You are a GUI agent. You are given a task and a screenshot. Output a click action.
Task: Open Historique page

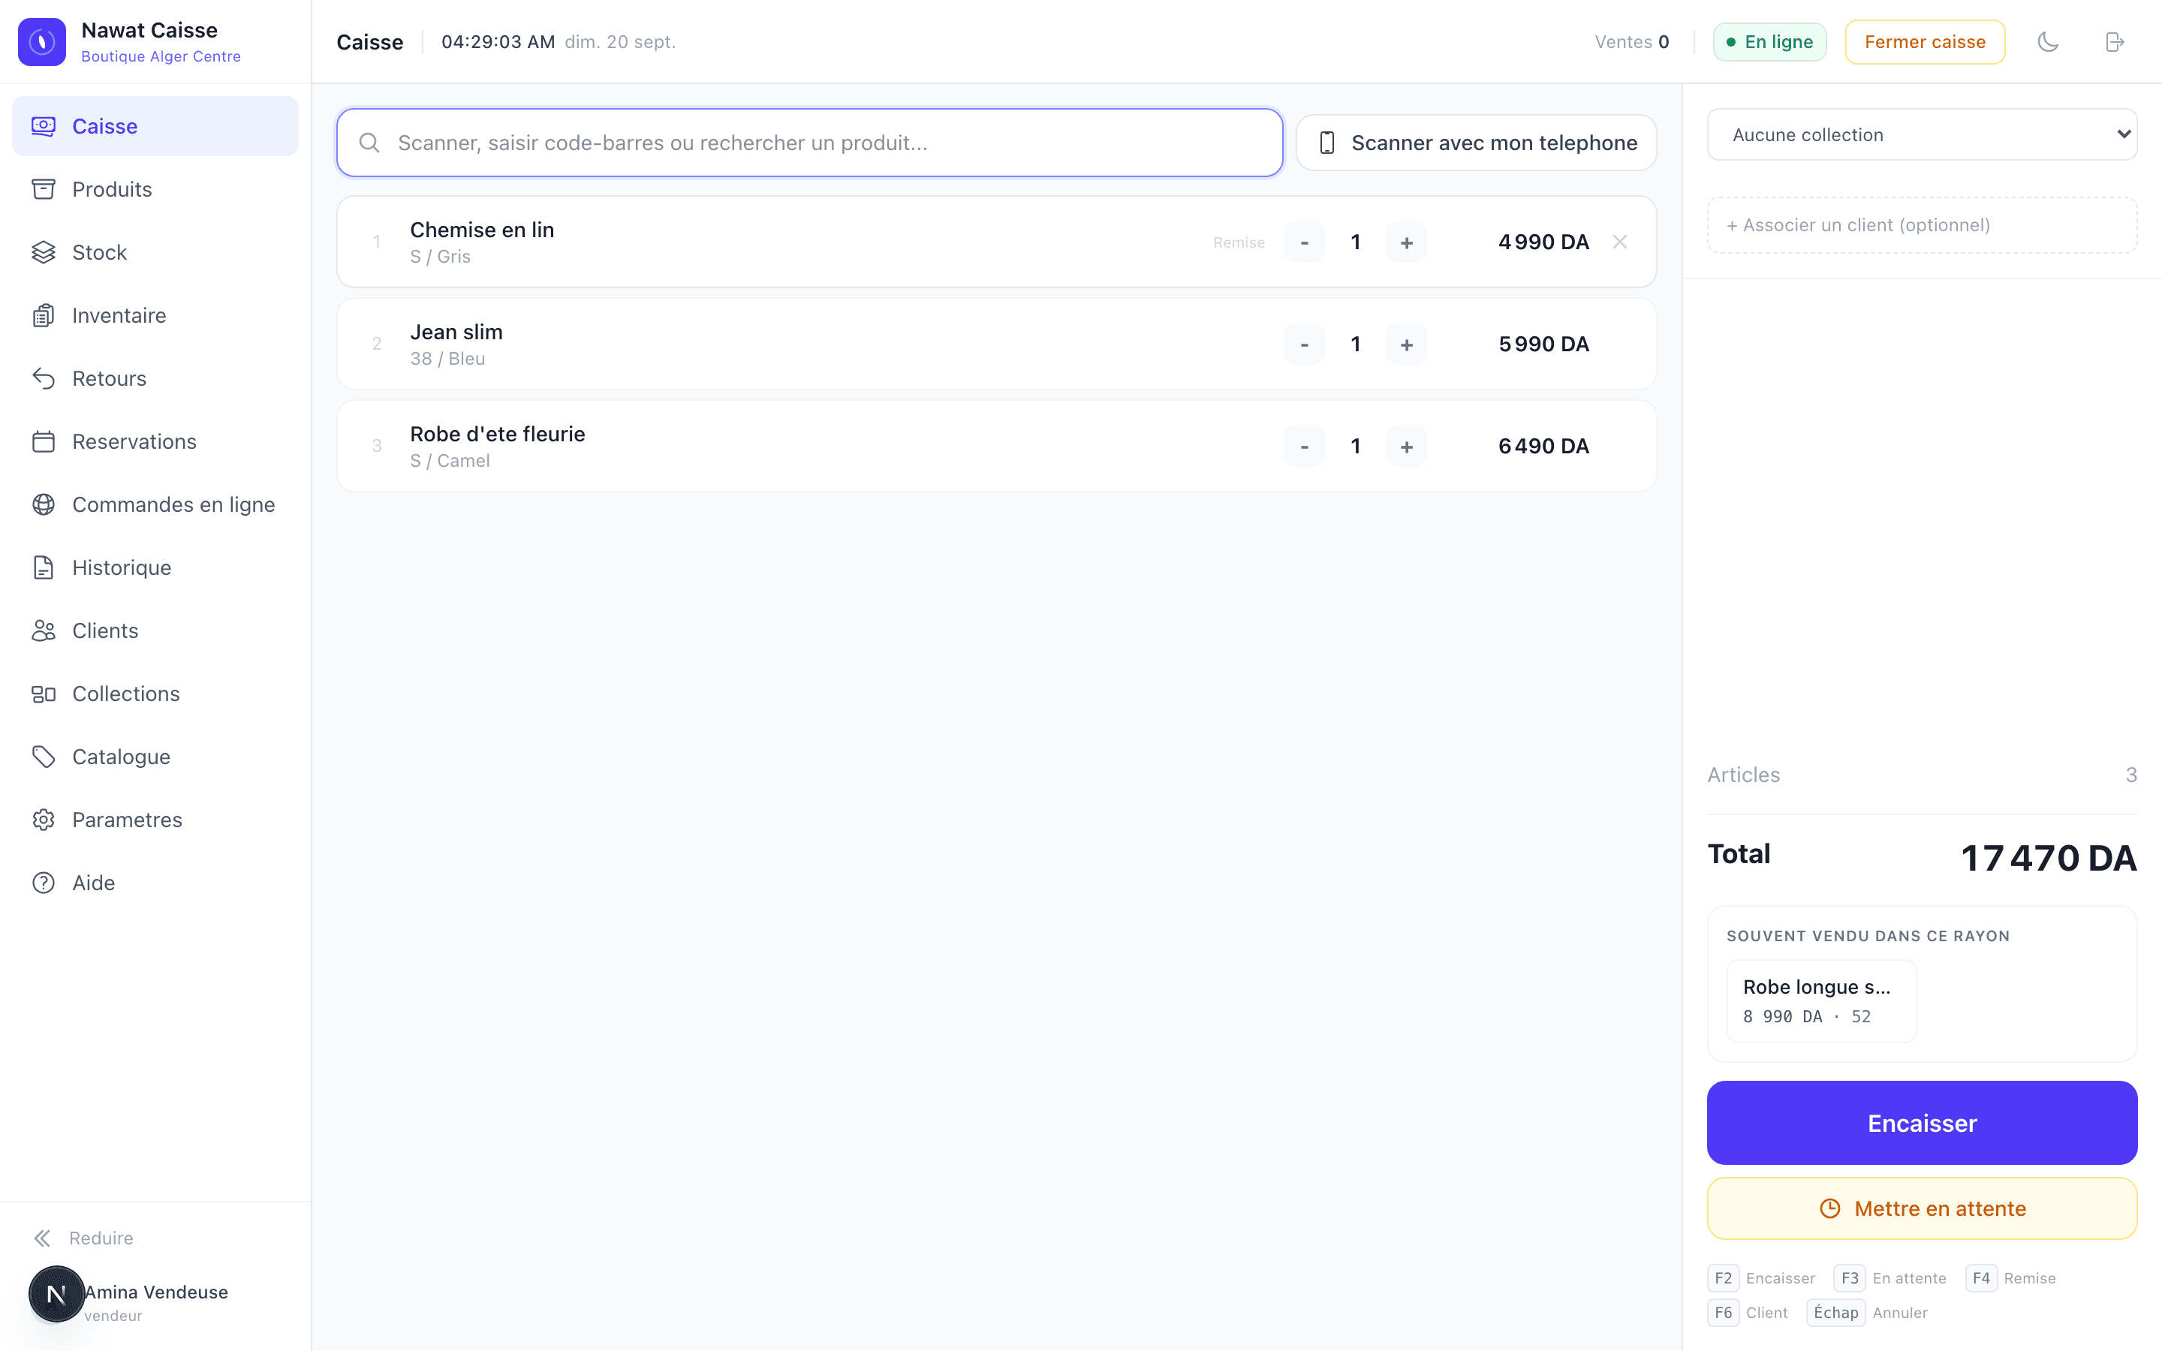click(155, 567)
